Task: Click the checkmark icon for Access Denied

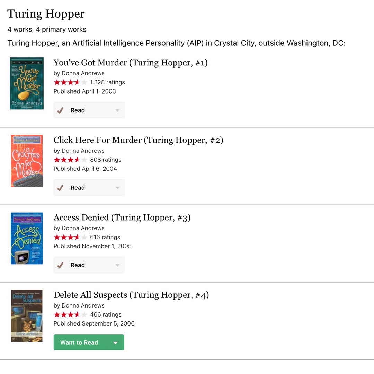Action: [x=60, y=265]
